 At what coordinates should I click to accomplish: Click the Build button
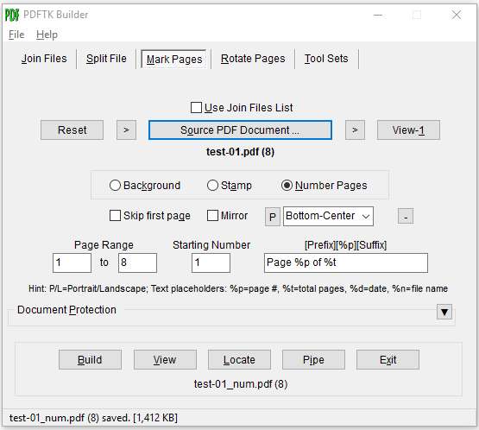[90, 360]
